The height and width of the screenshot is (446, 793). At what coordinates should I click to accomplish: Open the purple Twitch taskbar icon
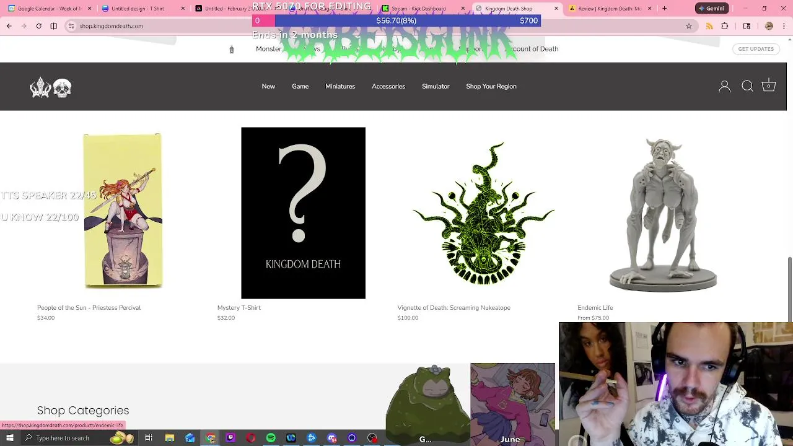click(x=230, y=438)
